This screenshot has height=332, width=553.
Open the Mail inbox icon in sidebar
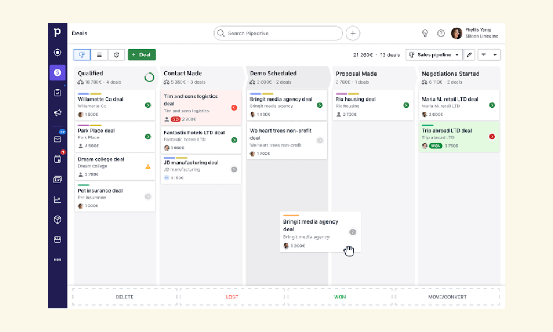tap(58, 139)
